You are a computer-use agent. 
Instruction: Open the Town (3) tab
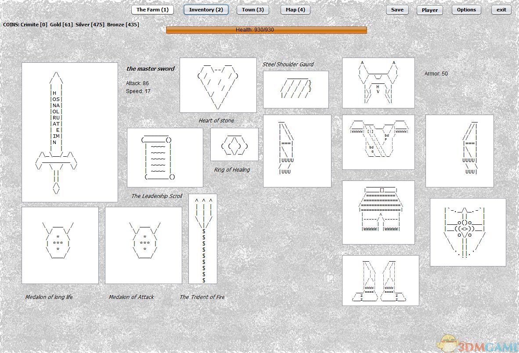click(x=253, y=10)
